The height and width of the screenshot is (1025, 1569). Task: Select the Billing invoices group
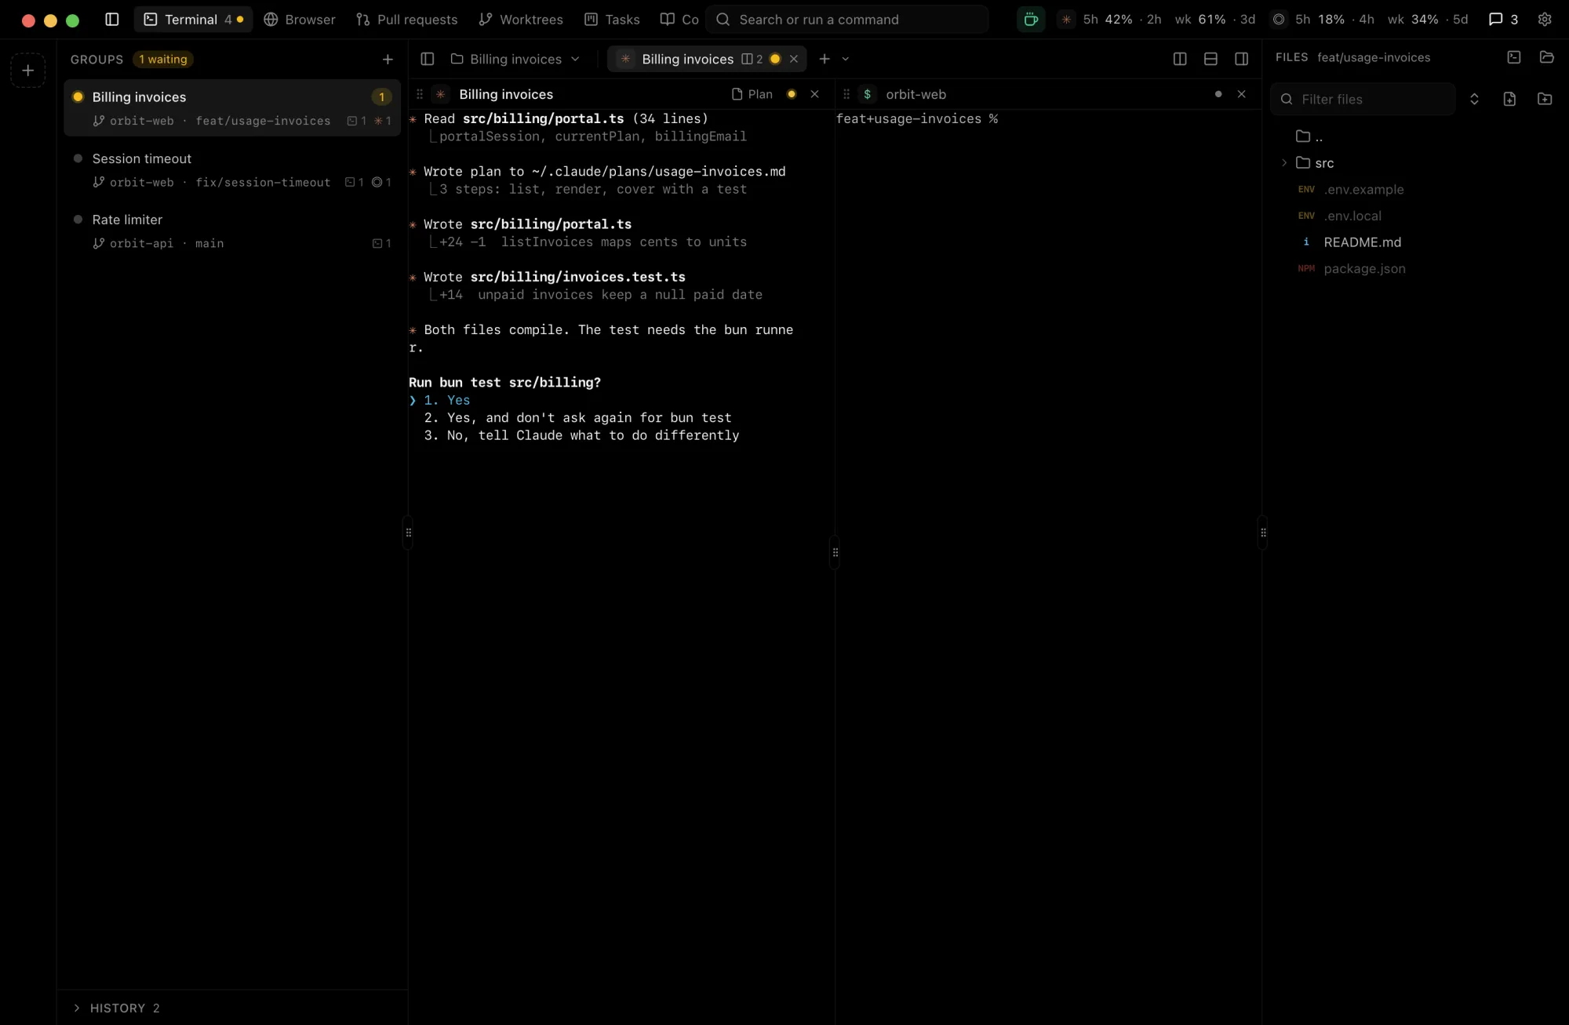click(232, 107)
